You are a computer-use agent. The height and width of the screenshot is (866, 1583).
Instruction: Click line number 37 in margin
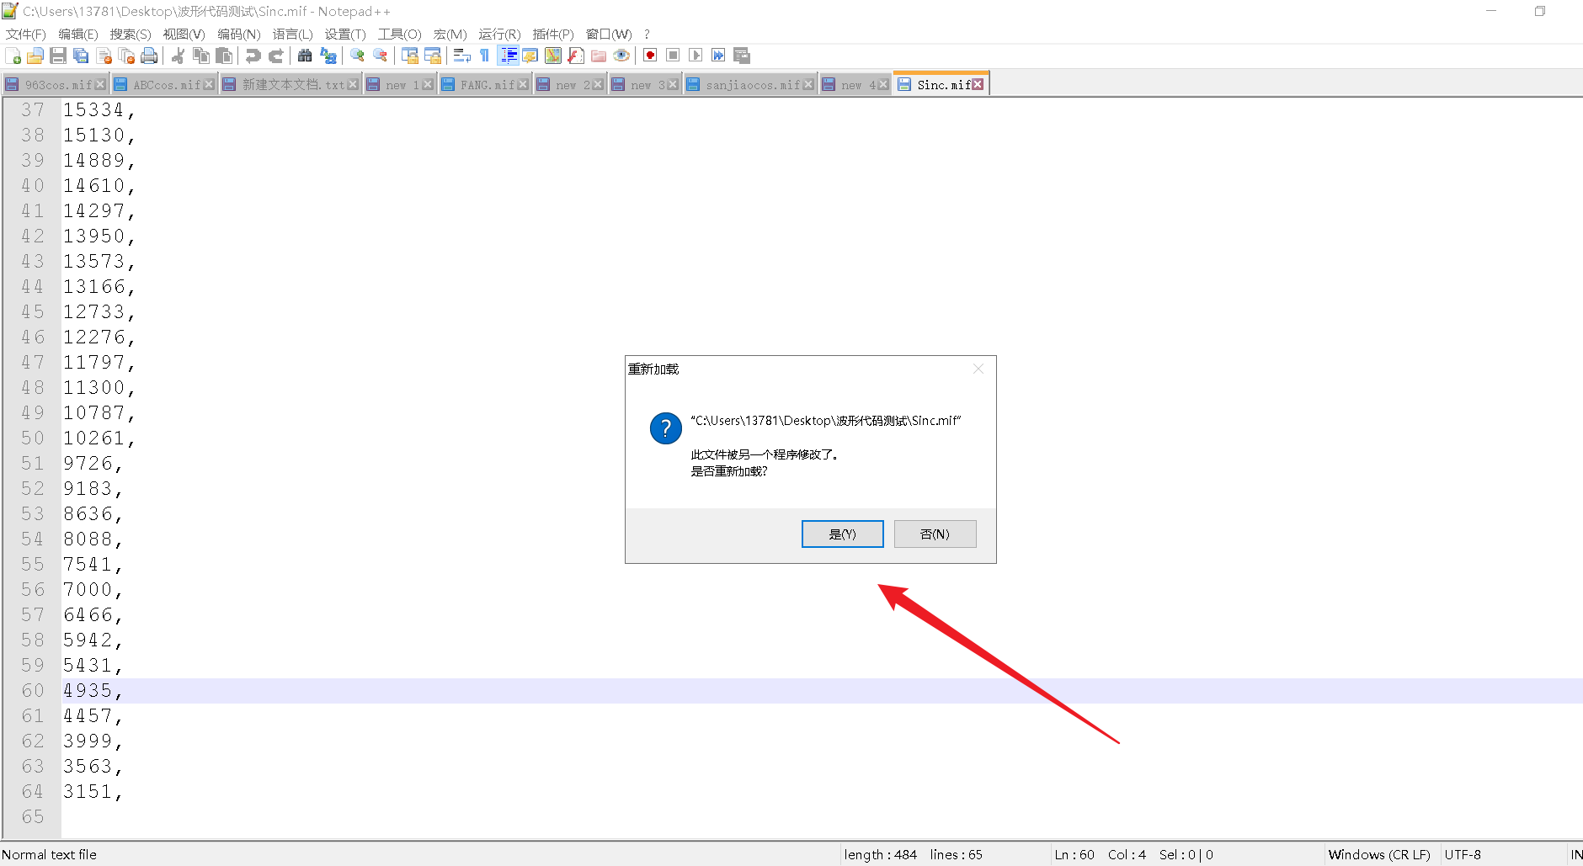(33, 109)
